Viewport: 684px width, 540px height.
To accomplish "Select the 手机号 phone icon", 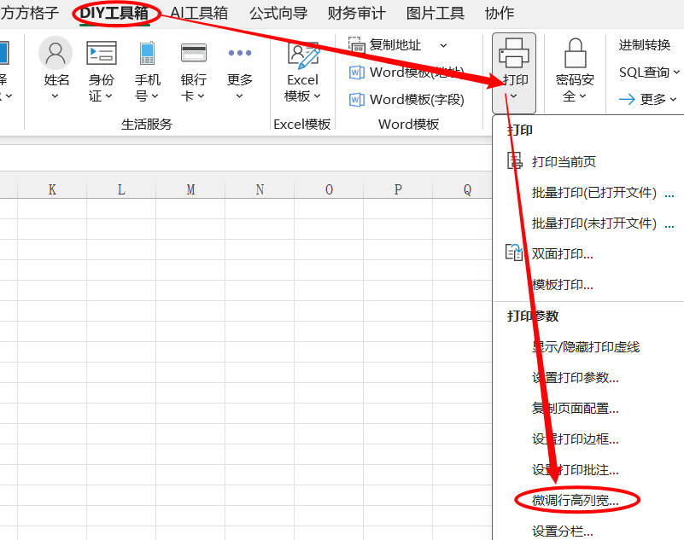I will pos(147,54).
